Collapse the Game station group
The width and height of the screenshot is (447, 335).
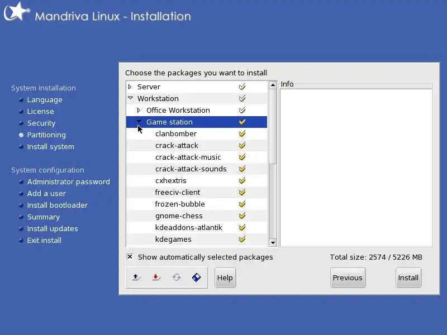[x=139, y=122]
